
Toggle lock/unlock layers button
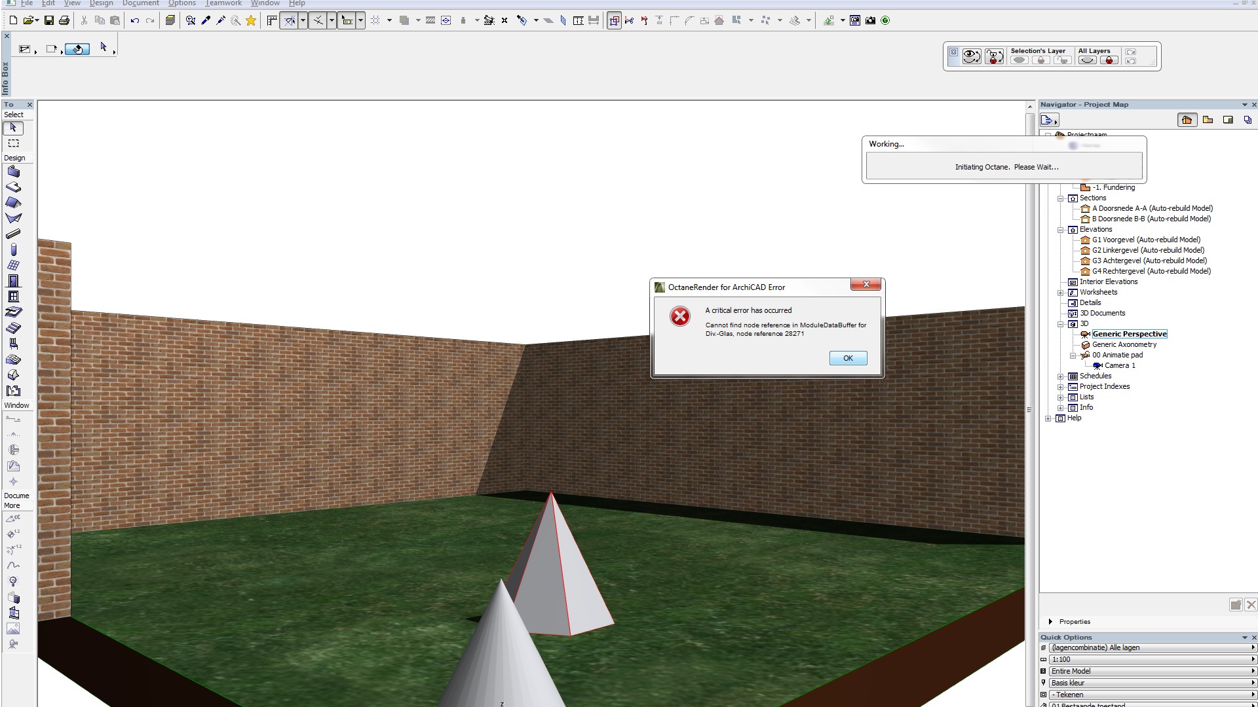[x=994, y=57]
